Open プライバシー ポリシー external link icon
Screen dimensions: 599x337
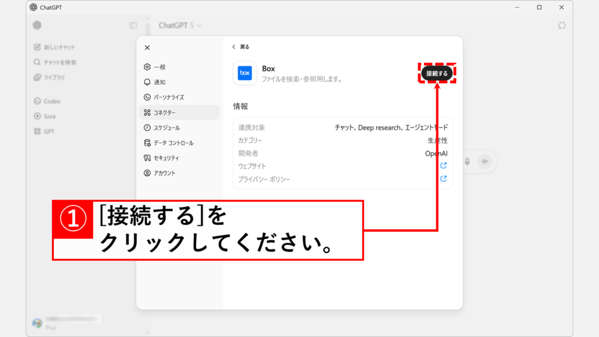[443, 178]
